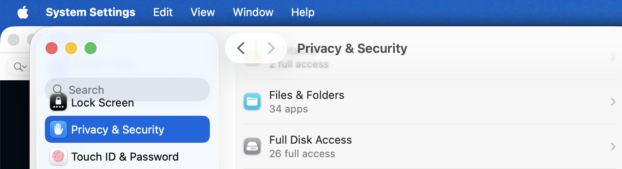The height and width of the screenshot is (169, 622).
Task: Close the System Settings window
Action: click(x=52, y=48)
